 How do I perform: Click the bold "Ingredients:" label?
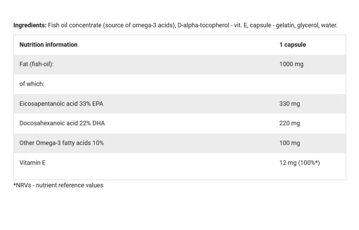click(x=29, y=25)
